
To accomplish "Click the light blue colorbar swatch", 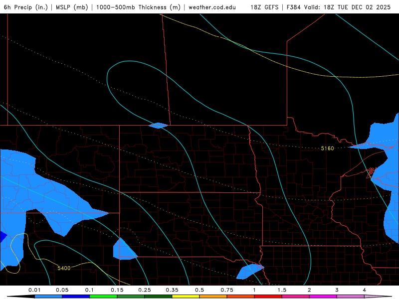I will coord(48,297).
